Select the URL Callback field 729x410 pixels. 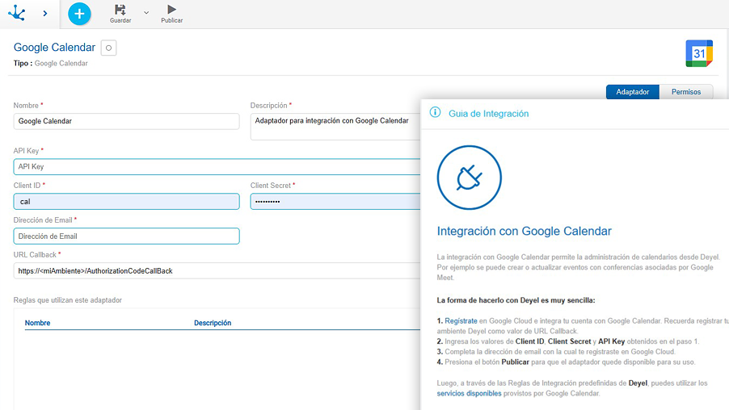click(x=217, y=270)
